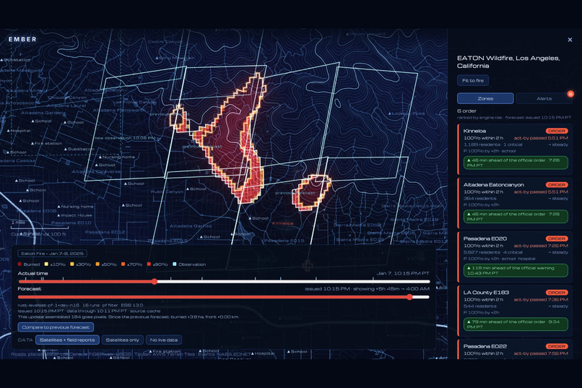The image size is (582, 388).
Task: Click ORDER badge on Kinneloa card
Action: click(x=557, y=131)
